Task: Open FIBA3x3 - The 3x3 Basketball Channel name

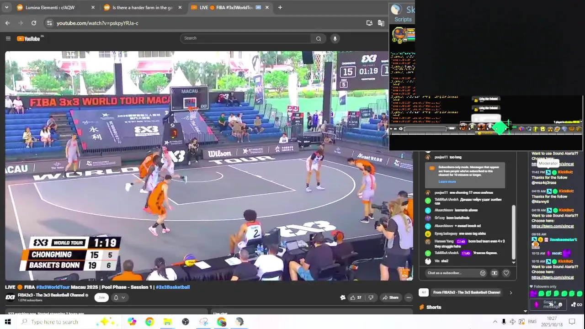Action: pyautogui.click(x=51, y=295)
